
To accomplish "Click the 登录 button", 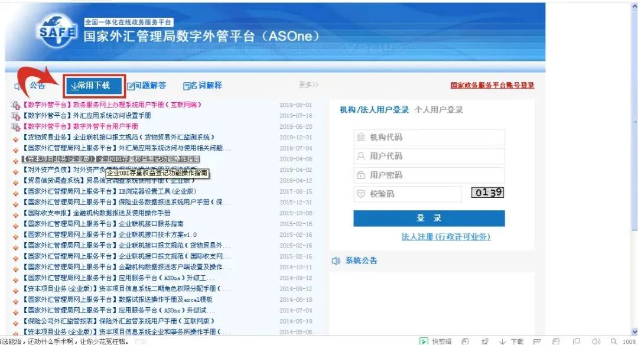I will point(429,219).
